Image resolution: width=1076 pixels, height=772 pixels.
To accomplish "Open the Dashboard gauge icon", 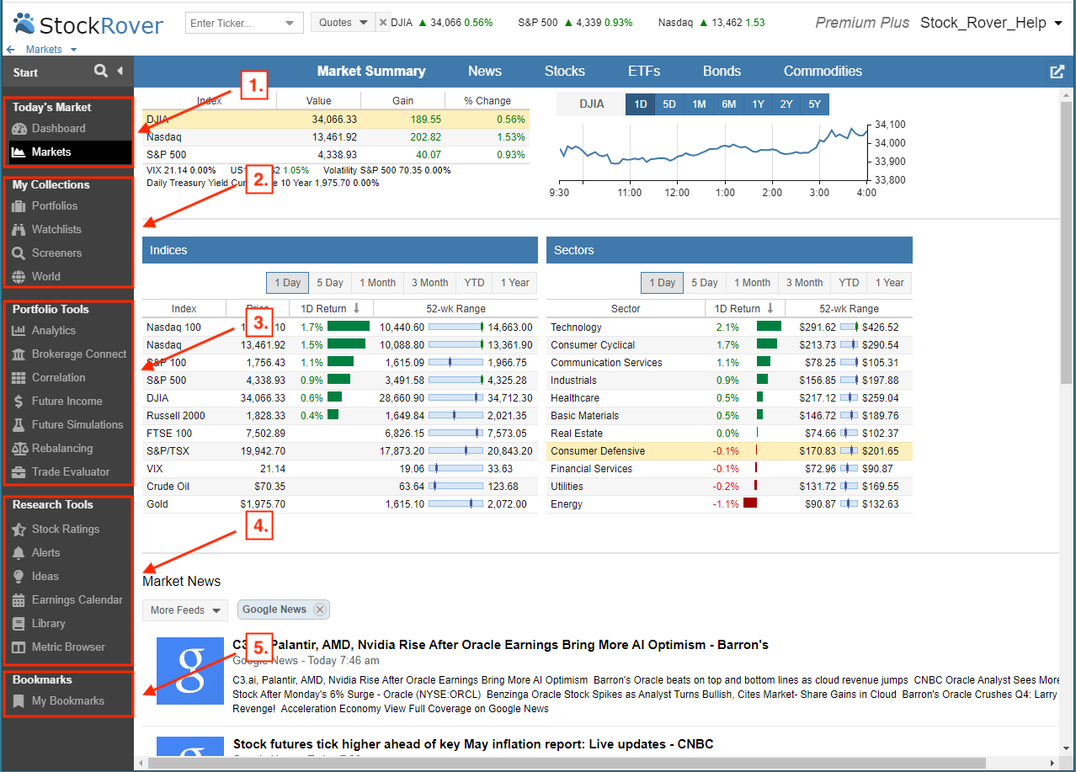I will [x=19, y=129].
